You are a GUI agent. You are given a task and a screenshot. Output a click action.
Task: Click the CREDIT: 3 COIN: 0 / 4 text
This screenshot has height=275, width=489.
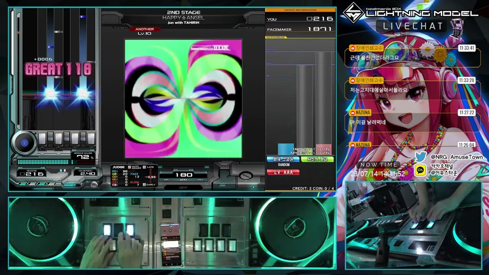tap(313, 188)
